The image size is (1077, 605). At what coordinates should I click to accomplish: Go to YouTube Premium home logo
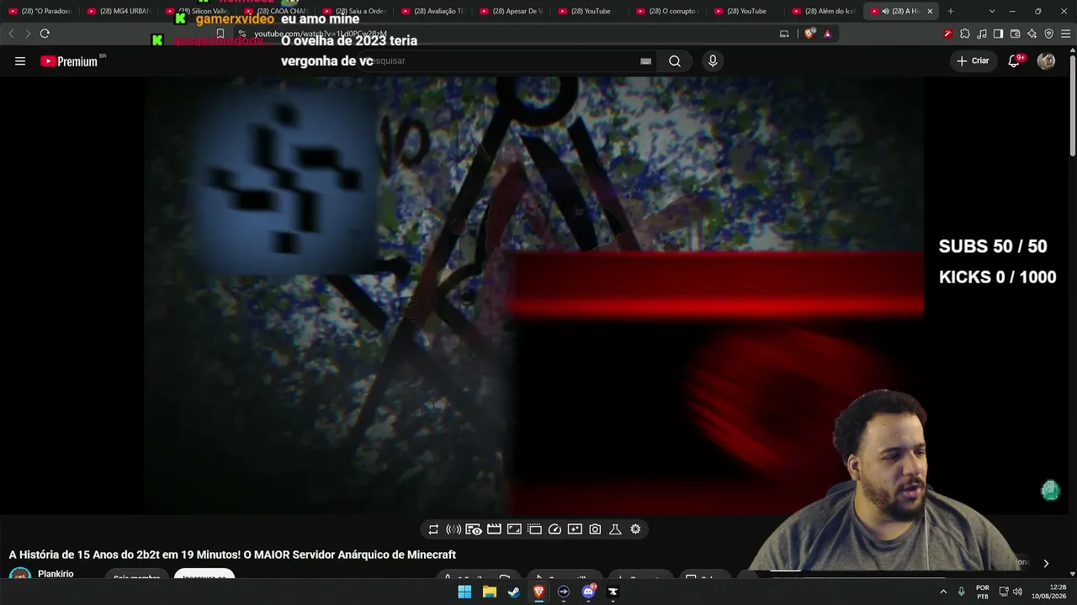[69, 61]
